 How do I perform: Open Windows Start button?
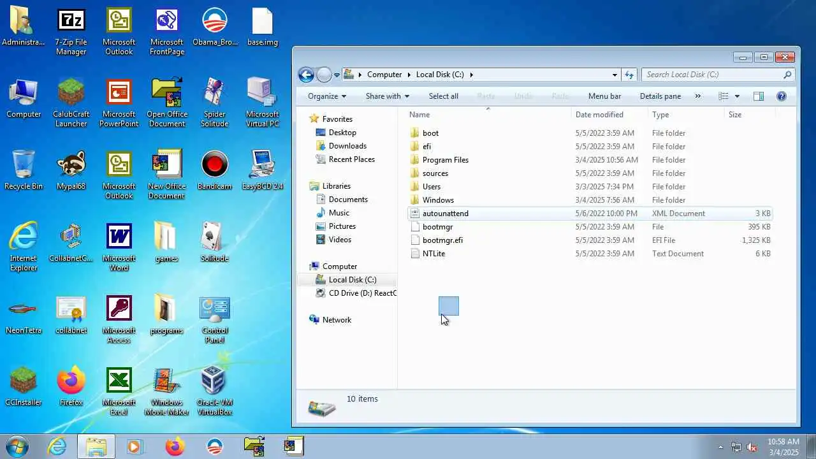pyautogui.click(x=17, y=446)
